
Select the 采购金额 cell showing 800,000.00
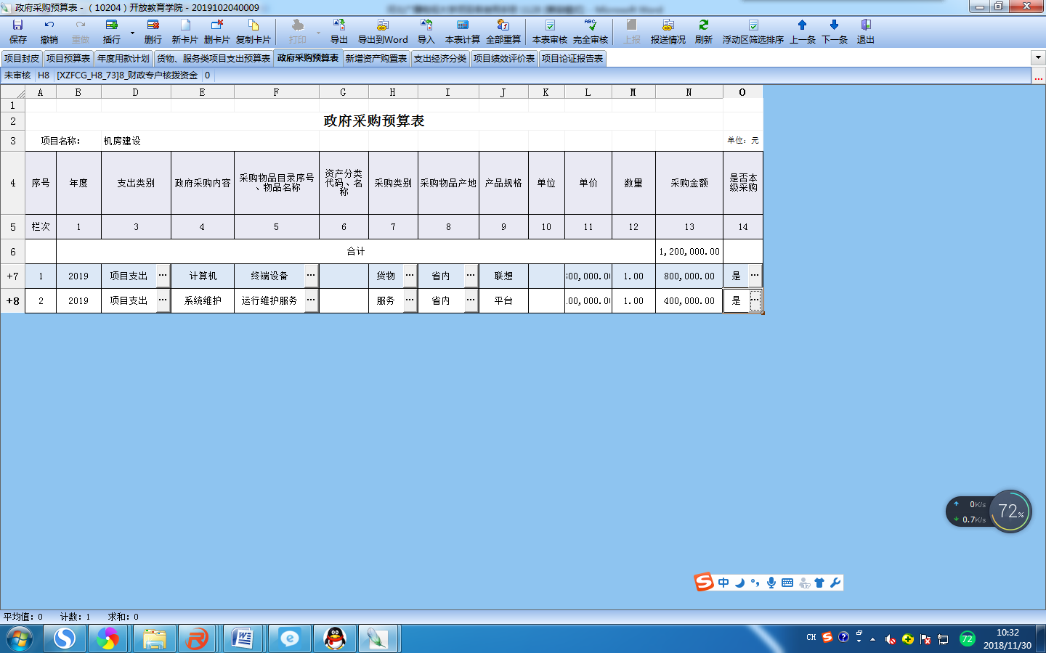pyautogui.click(x=689, y=276)
